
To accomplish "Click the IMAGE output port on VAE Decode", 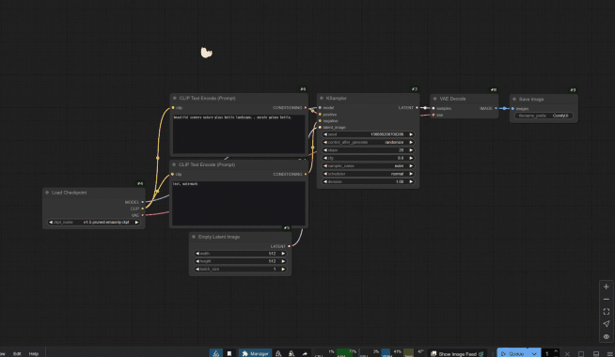I will (x=497, y=108).
